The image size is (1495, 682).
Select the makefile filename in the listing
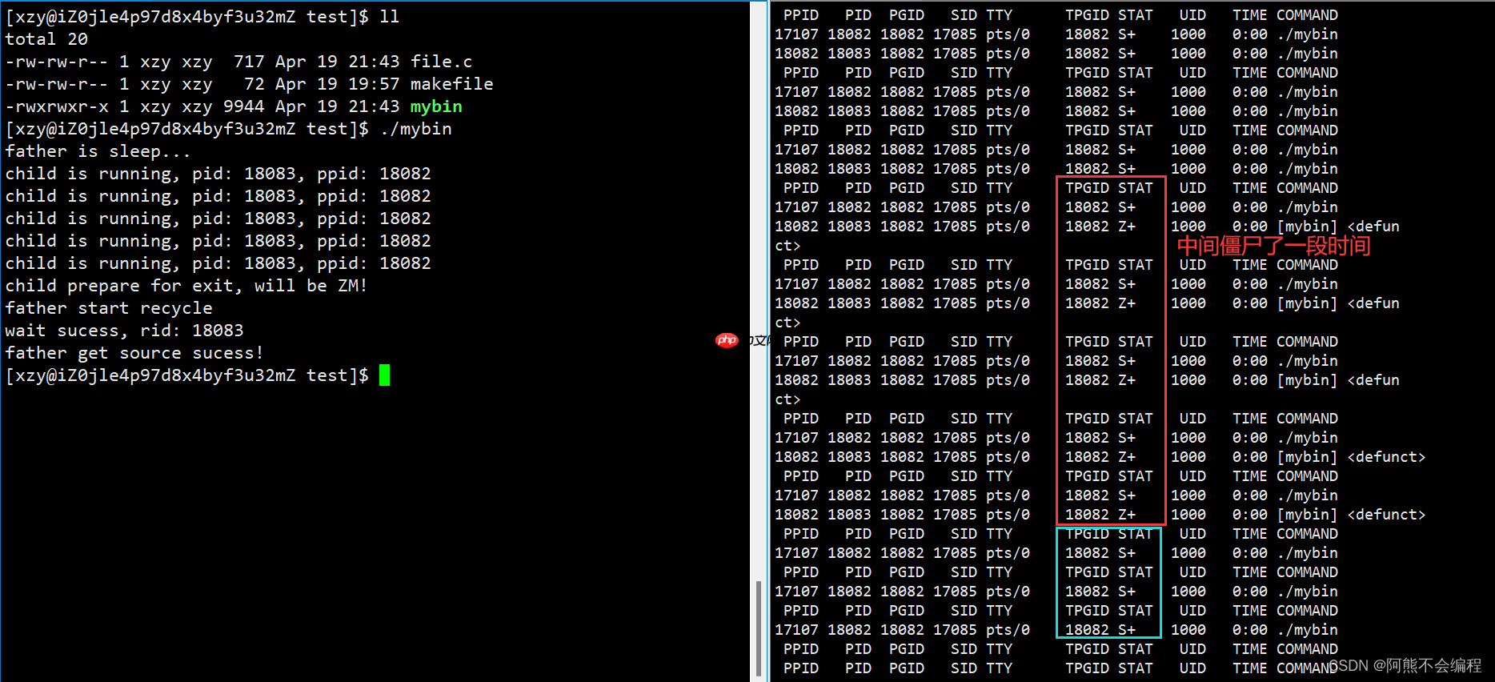point(452,84)
